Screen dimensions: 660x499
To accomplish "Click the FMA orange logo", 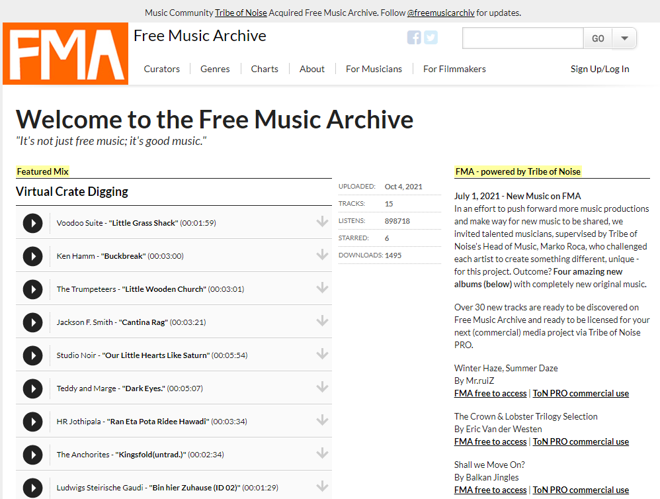I will click(x=65, y=54).
